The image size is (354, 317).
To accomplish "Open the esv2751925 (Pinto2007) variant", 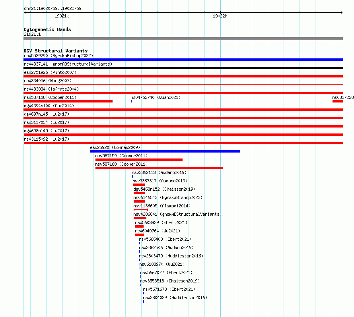I will (50, 72).
